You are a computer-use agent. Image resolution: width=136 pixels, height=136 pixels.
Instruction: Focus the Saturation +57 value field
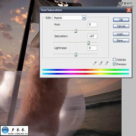pos(92,36)
